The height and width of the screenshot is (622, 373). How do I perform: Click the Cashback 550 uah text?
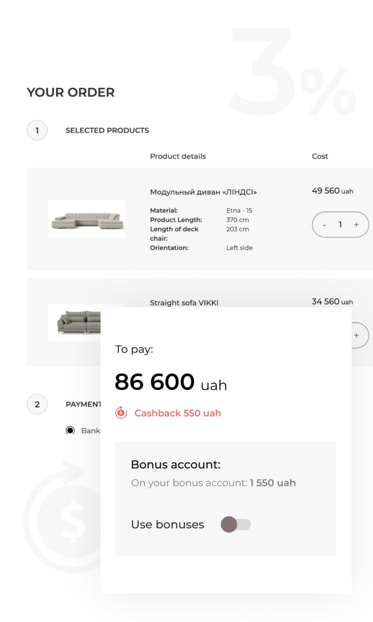(178, 413)
